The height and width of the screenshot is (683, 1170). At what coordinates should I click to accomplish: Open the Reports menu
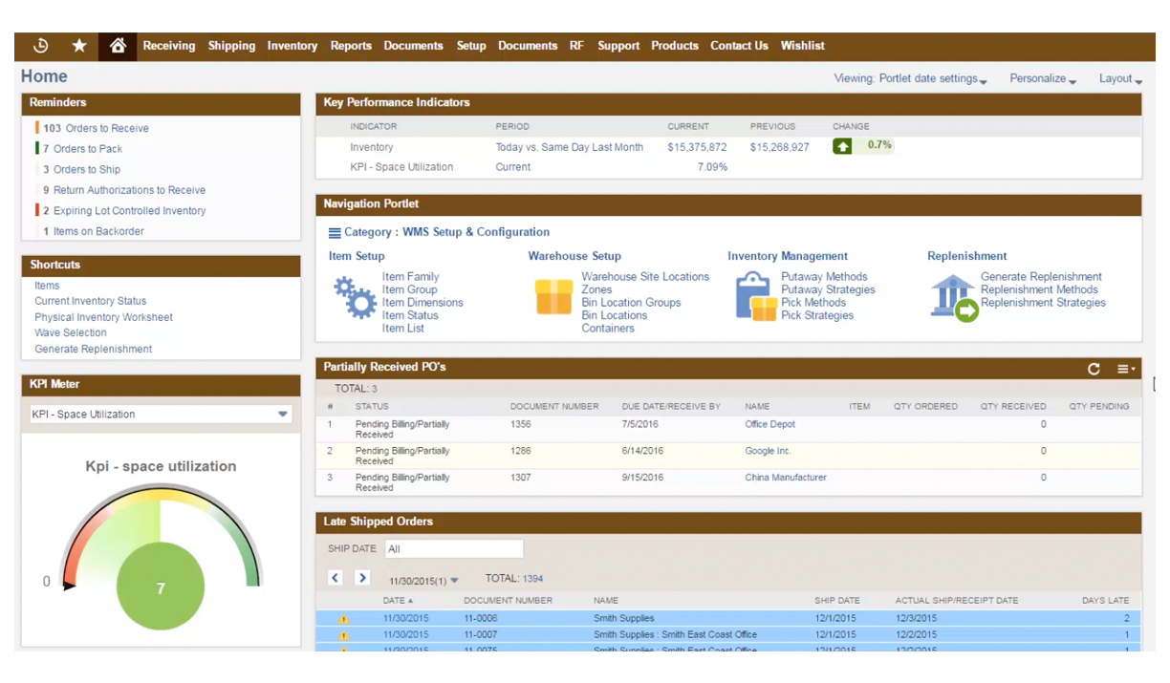(x=351, y=46)
